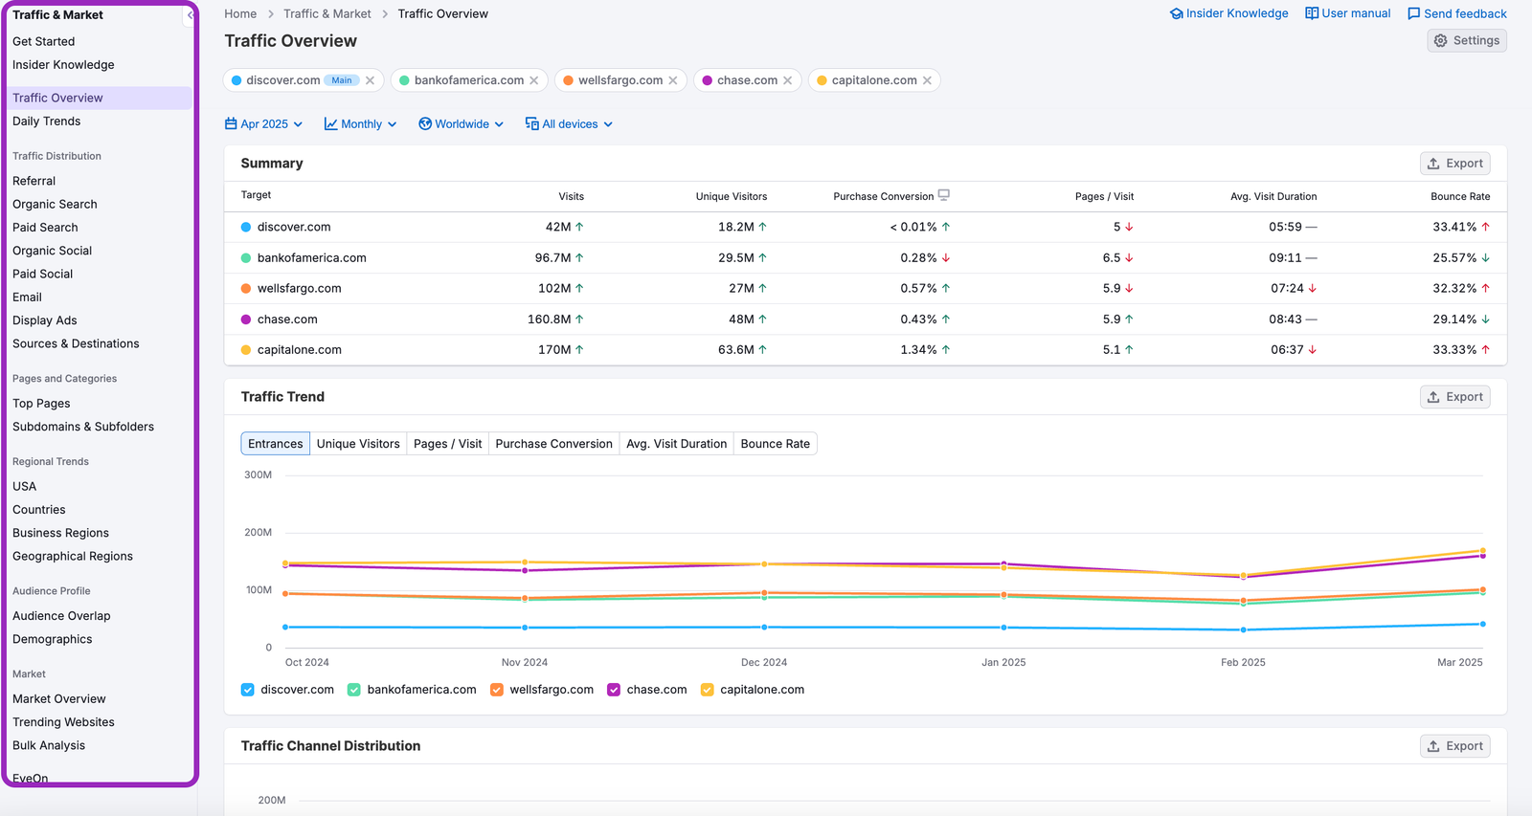This screenshot has height=816, width=1532.
Task: Open the All devices filter dropdown
Action: (569, 124)
